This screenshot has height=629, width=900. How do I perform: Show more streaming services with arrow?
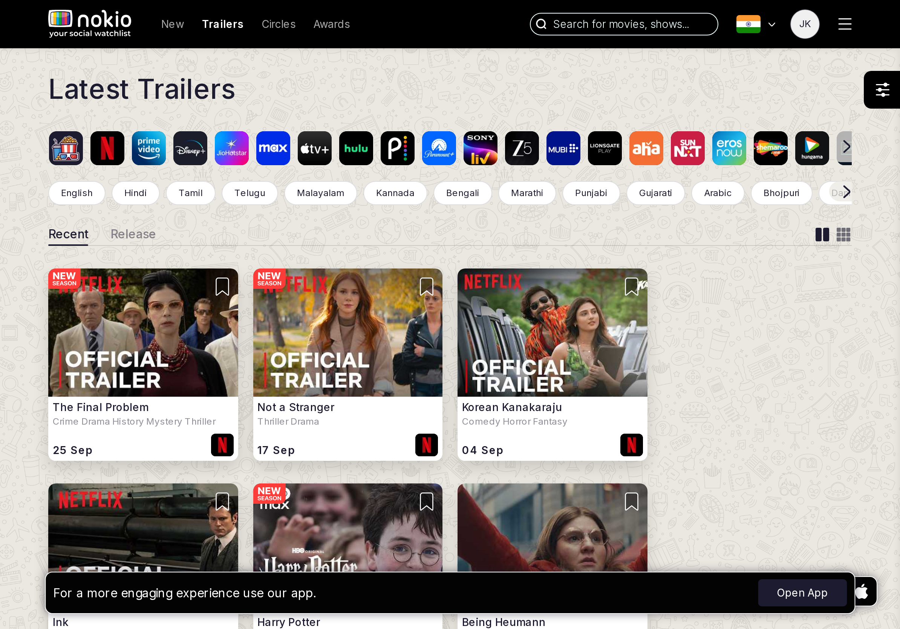(x=847, y=147)
